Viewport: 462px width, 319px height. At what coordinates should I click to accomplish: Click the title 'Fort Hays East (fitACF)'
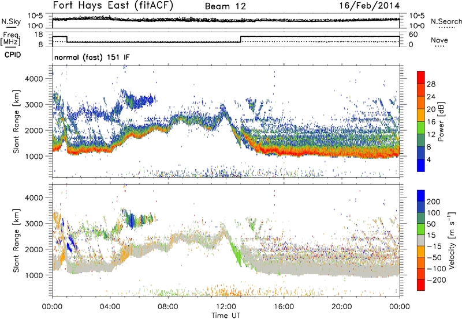point(113,5)
